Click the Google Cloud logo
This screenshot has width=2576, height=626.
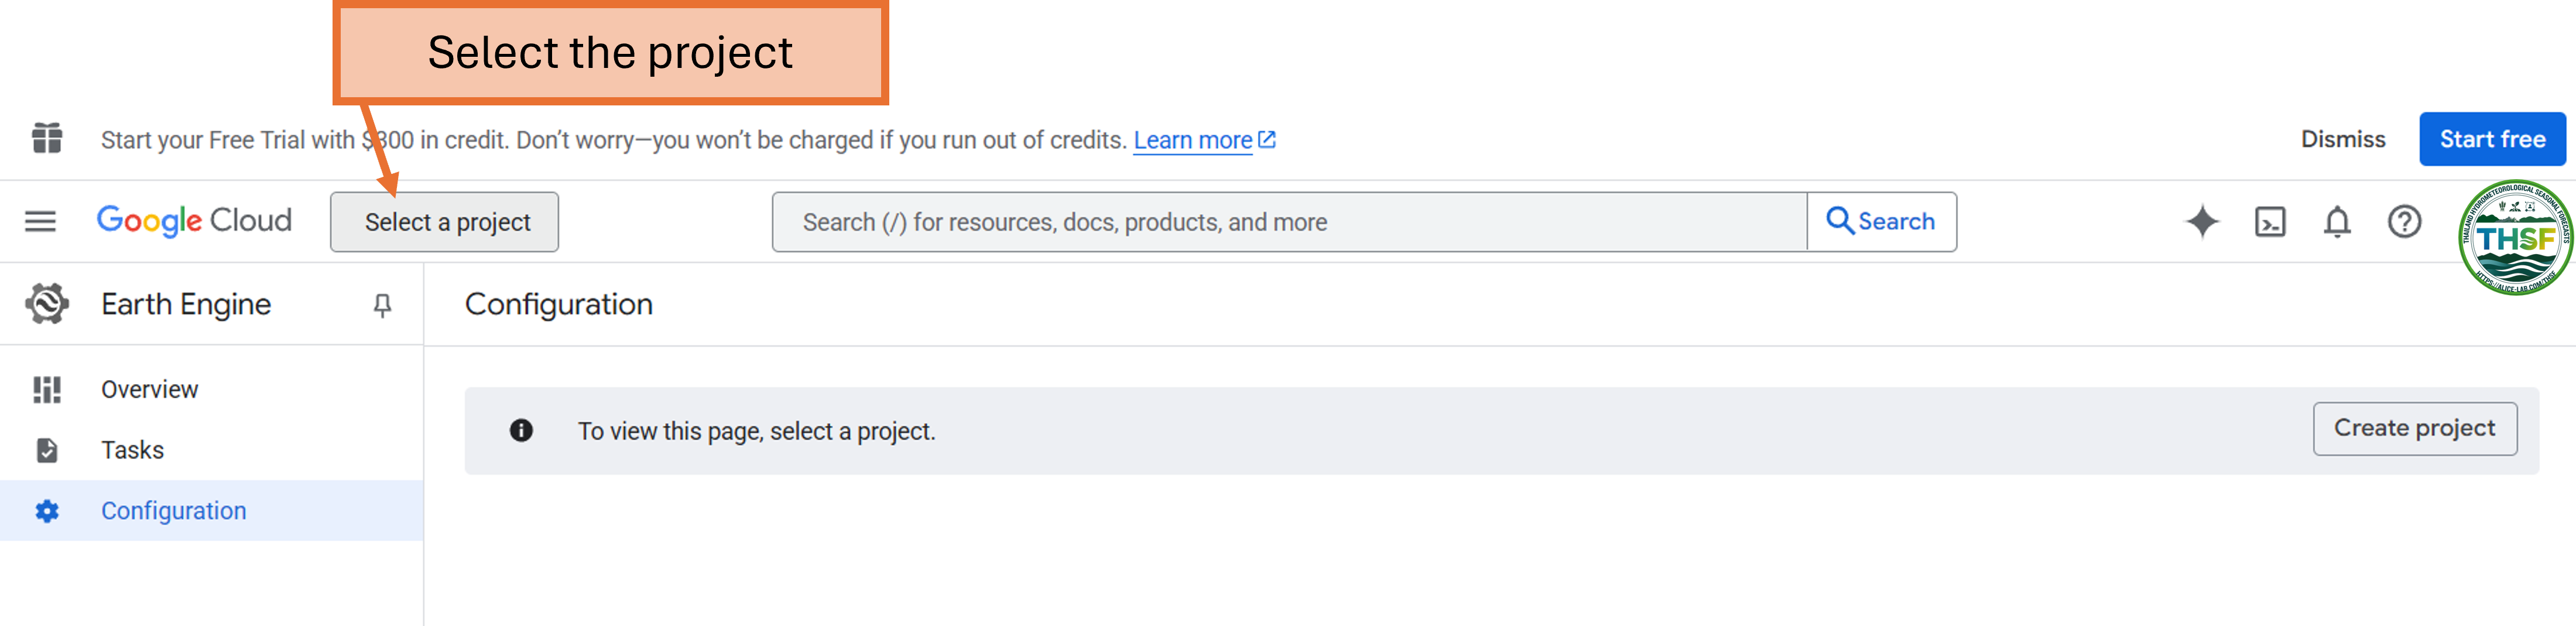point(194,221)
